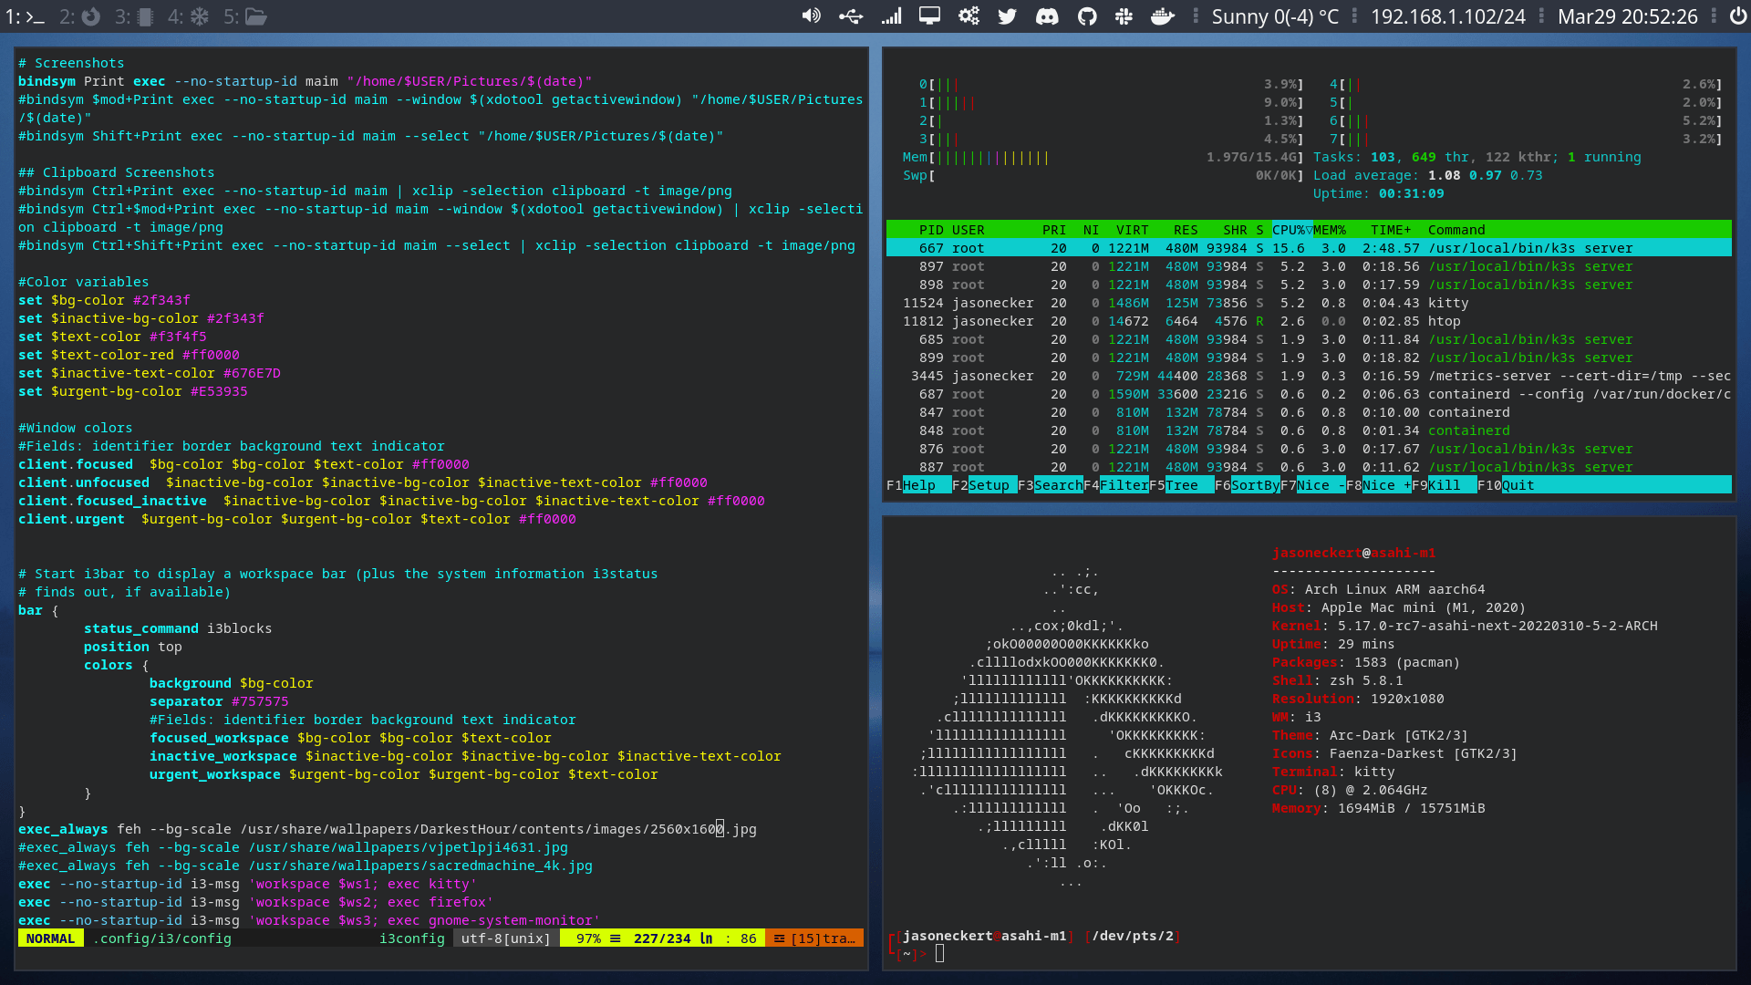Select the k3s server process row PID 667

[x=1186, y=247]
